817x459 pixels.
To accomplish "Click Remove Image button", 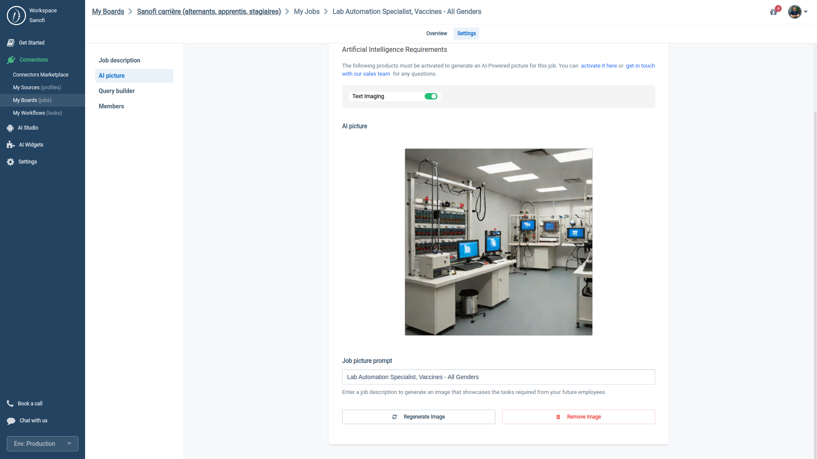I will tap(579, 416).
